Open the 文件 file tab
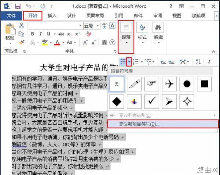Image resolution: width=220 pixels, height=175 pixels. (11, 15)
